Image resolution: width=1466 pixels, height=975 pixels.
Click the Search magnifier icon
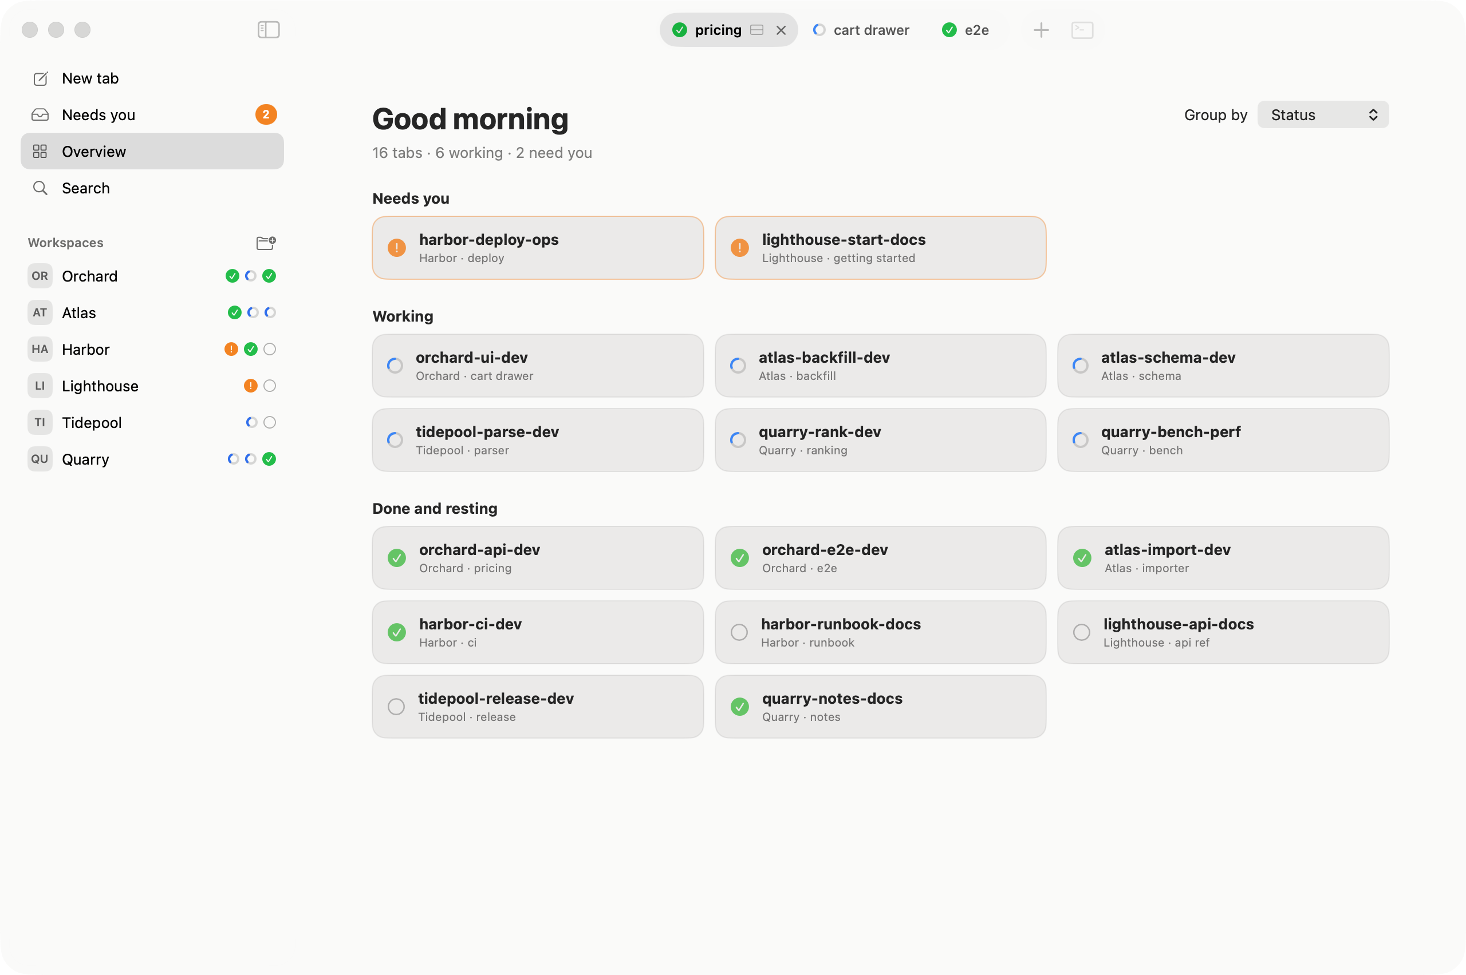coord(41,188)
